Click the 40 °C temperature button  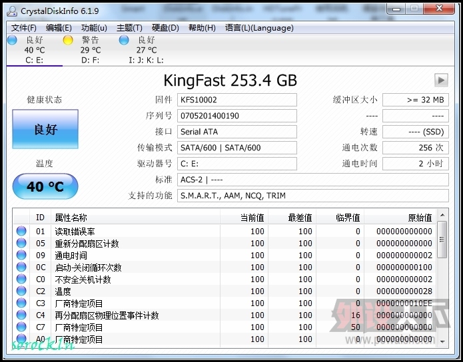pos(45,186)
